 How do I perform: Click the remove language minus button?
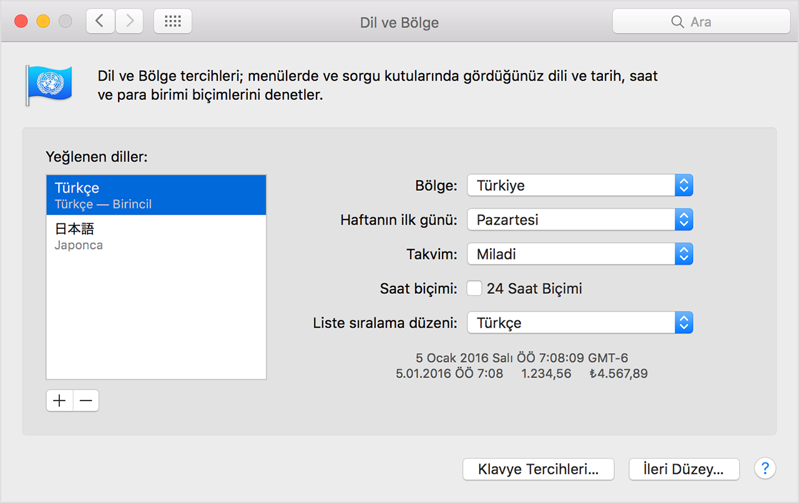86,400
